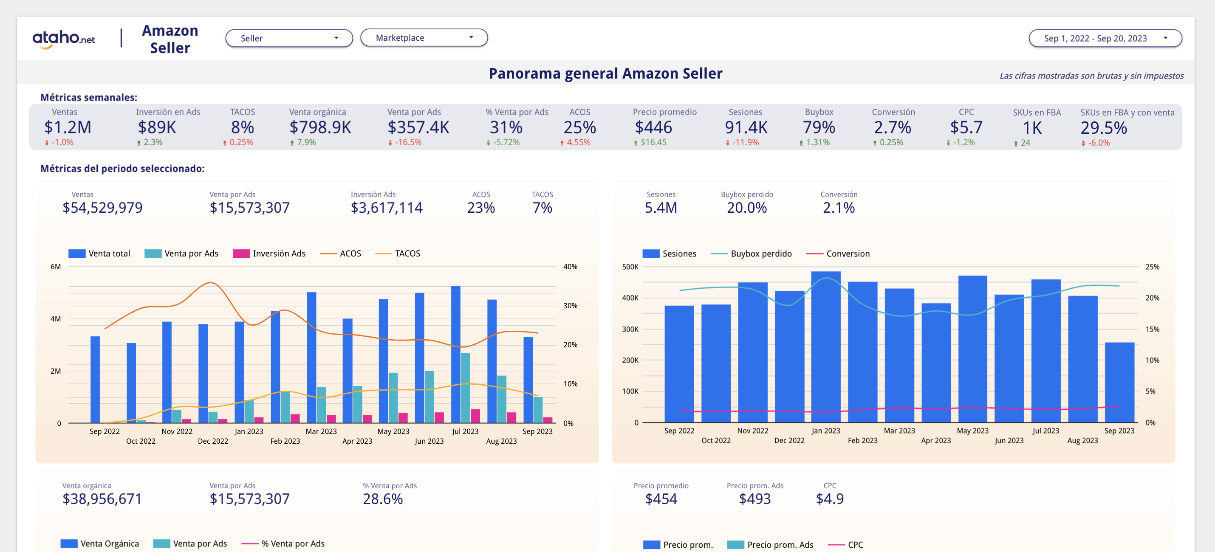The image size is (1215, 552).
Task: Click the Conversion legend entry
Action: [838, 253]
